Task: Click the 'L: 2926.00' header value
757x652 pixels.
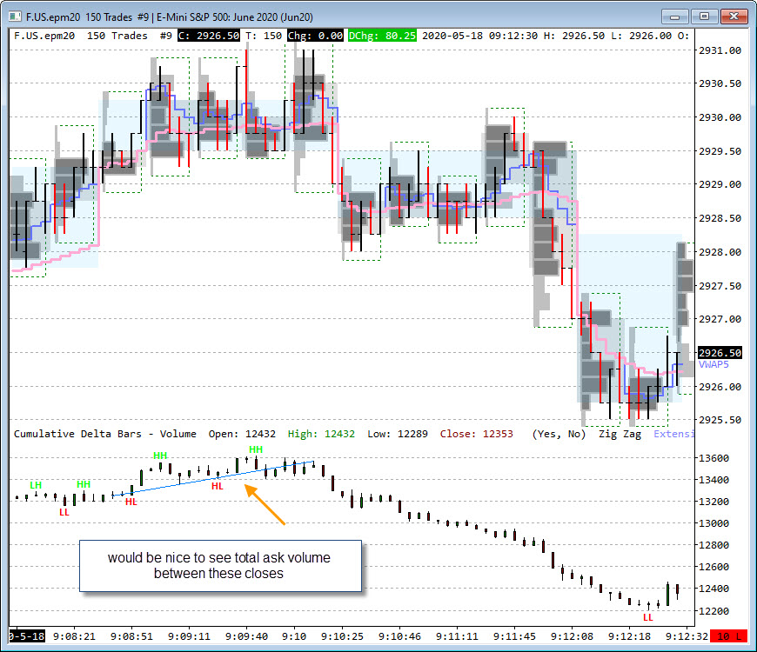Action: tap(640, 36)
